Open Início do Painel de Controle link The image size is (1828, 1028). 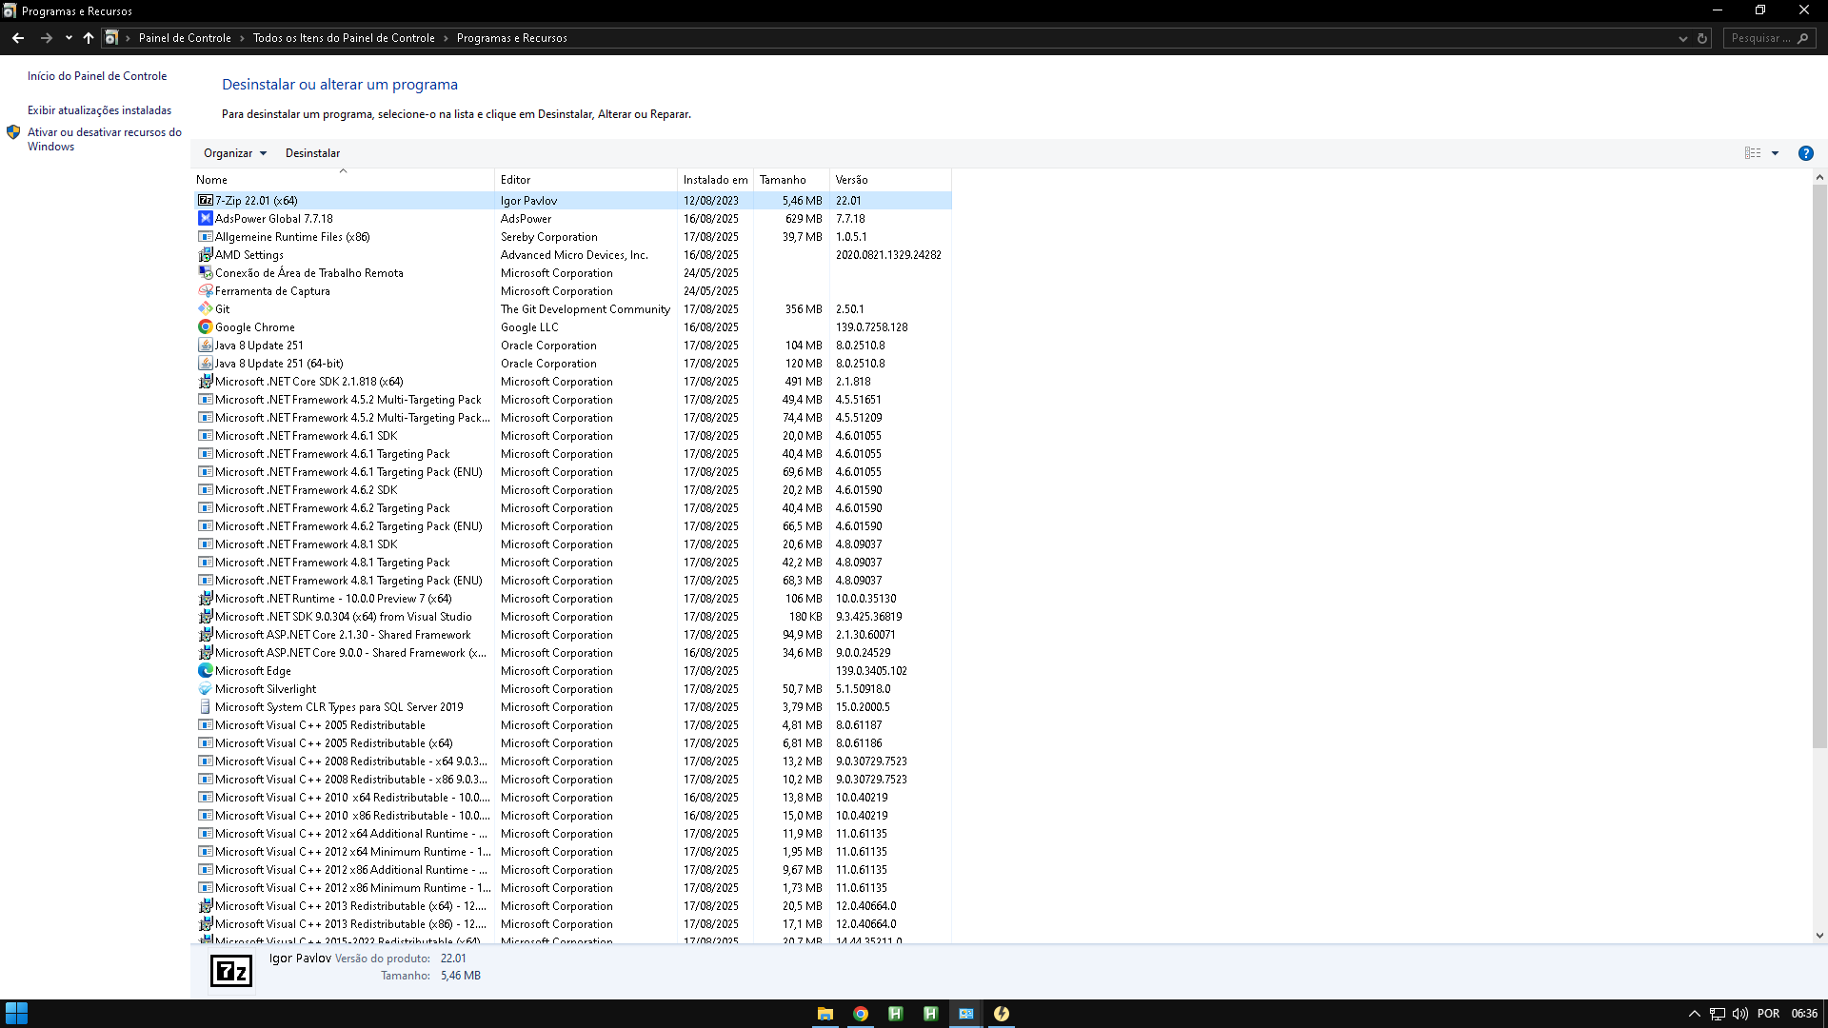97,76
